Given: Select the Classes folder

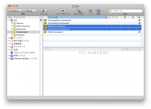Looking at the screenshot, I should (x=15, y=23).
